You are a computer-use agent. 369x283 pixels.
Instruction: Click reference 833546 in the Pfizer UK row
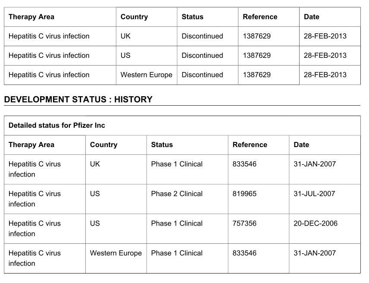pos(244,164)
